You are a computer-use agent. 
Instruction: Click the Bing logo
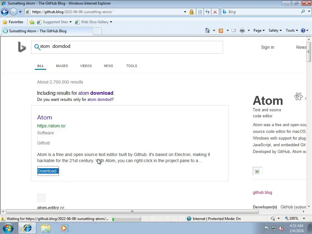coord(22,47)
